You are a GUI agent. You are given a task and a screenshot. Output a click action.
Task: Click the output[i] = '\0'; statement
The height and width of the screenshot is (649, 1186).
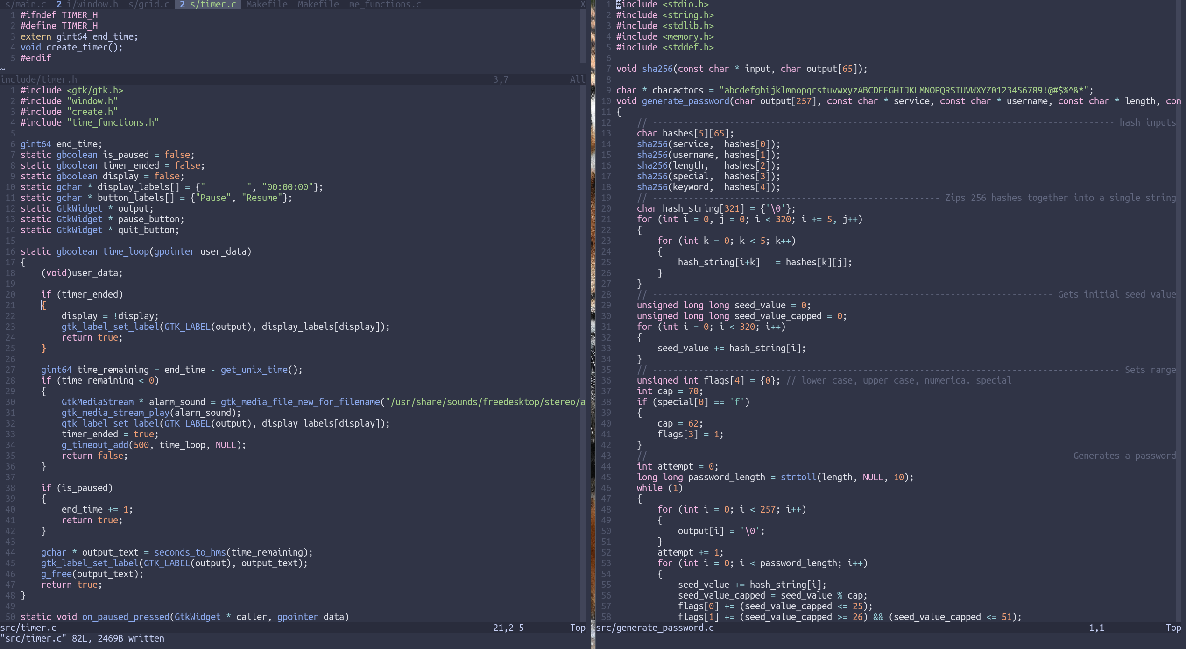(x=721, y=531)
